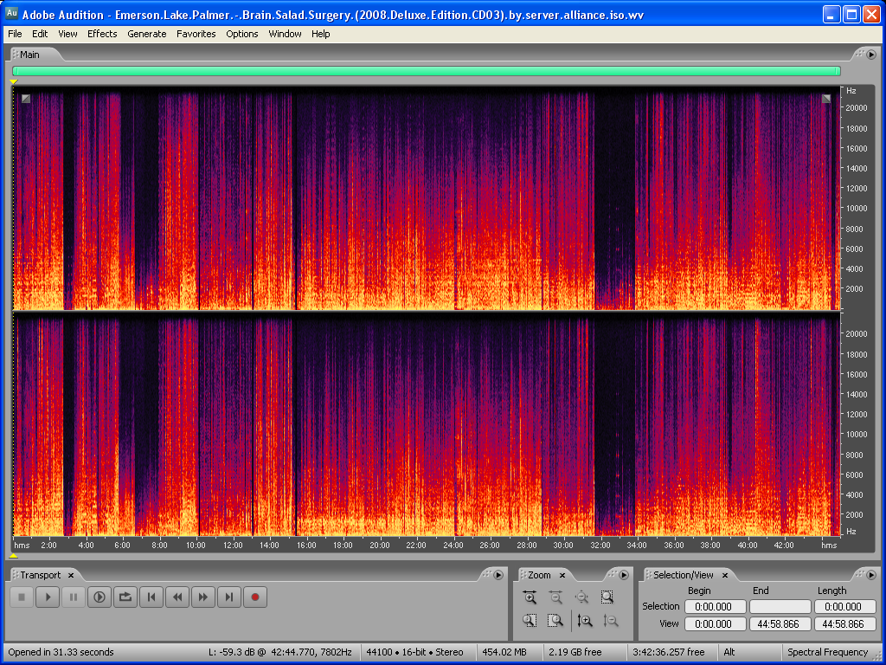Click Zoom To Selection icon
The image size is (886, 665).
pos(607,597)
